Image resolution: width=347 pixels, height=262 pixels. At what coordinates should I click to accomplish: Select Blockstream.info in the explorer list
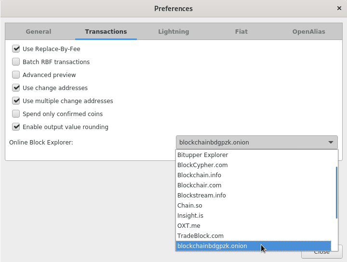201,196
